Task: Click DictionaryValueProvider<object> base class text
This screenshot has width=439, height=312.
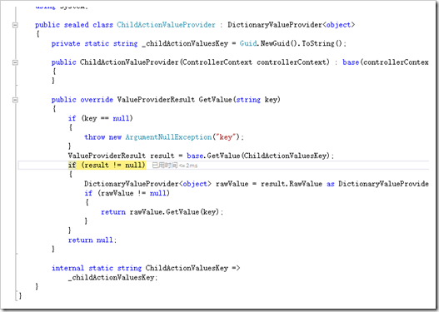Action: pyautogui.click(x=292, y=25)
